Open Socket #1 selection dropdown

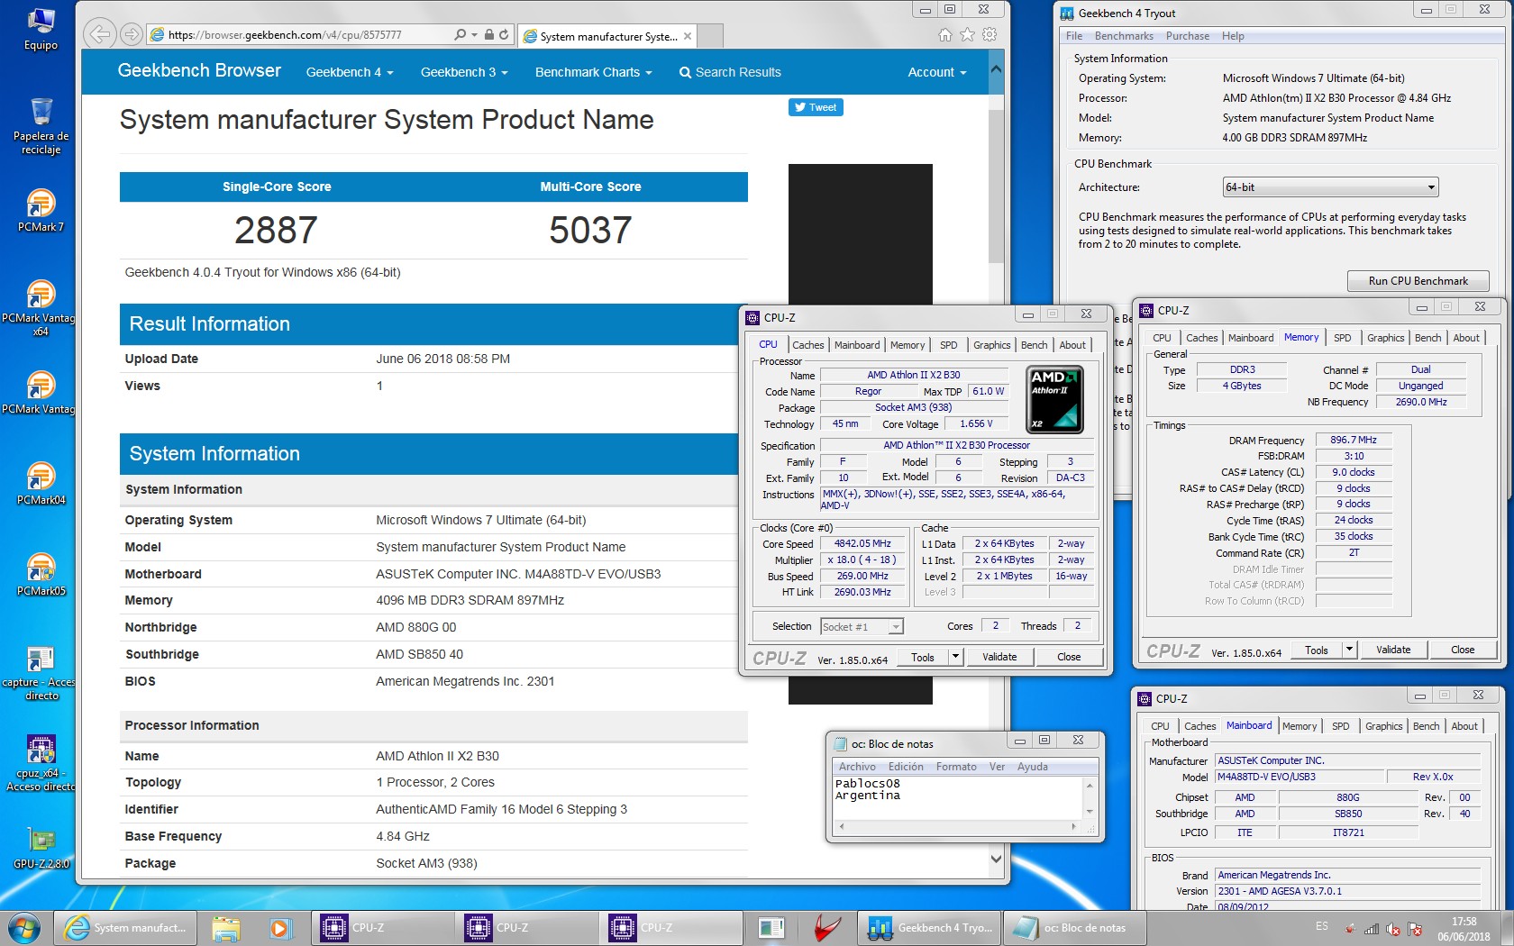coord(862,626)
